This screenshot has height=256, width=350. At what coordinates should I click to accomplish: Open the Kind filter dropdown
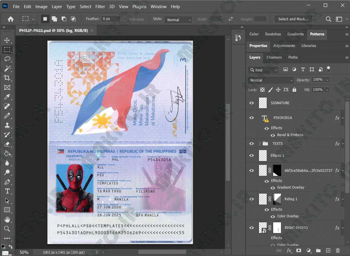263,70
